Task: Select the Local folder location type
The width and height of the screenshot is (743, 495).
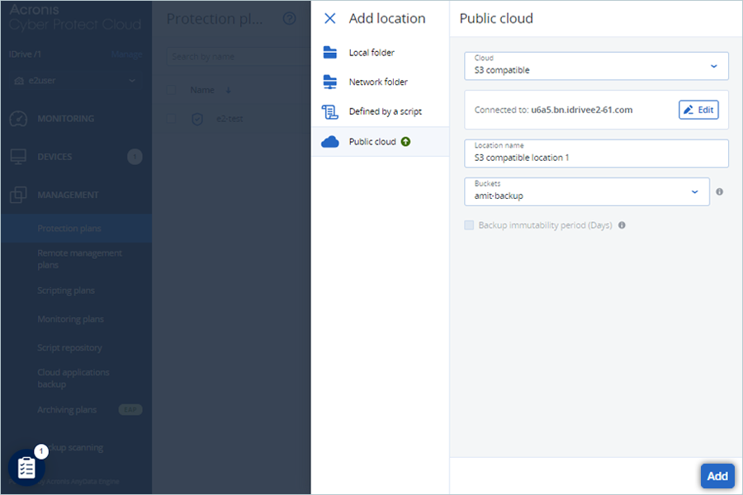Action: point(380,53)
